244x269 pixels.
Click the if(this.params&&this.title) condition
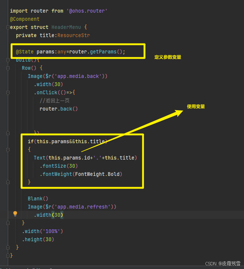pos(68,141)
